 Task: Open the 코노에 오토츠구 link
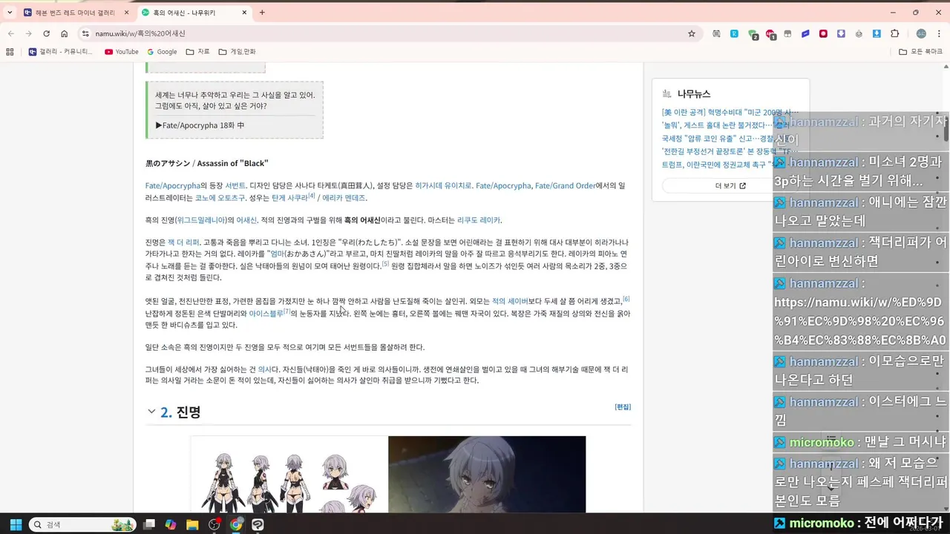[x=220, y=198]
